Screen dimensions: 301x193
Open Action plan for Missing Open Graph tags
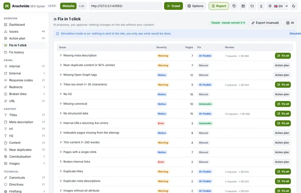[x=282, y=75]
